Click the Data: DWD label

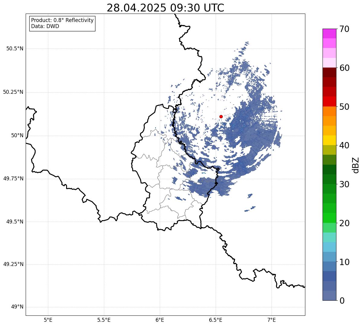[x=45, y=26]
